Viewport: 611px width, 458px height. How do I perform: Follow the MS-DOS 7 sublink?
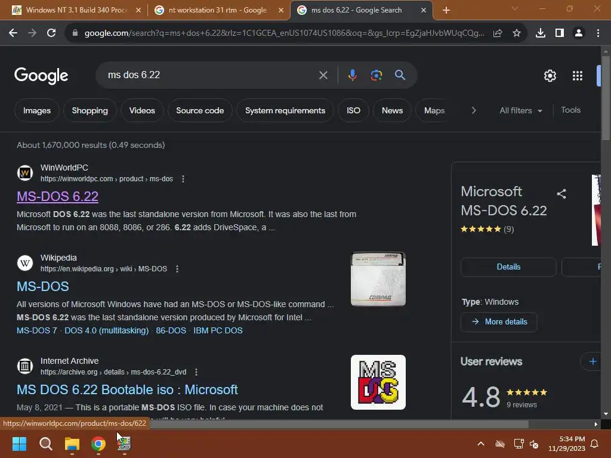tap(36, 330)
